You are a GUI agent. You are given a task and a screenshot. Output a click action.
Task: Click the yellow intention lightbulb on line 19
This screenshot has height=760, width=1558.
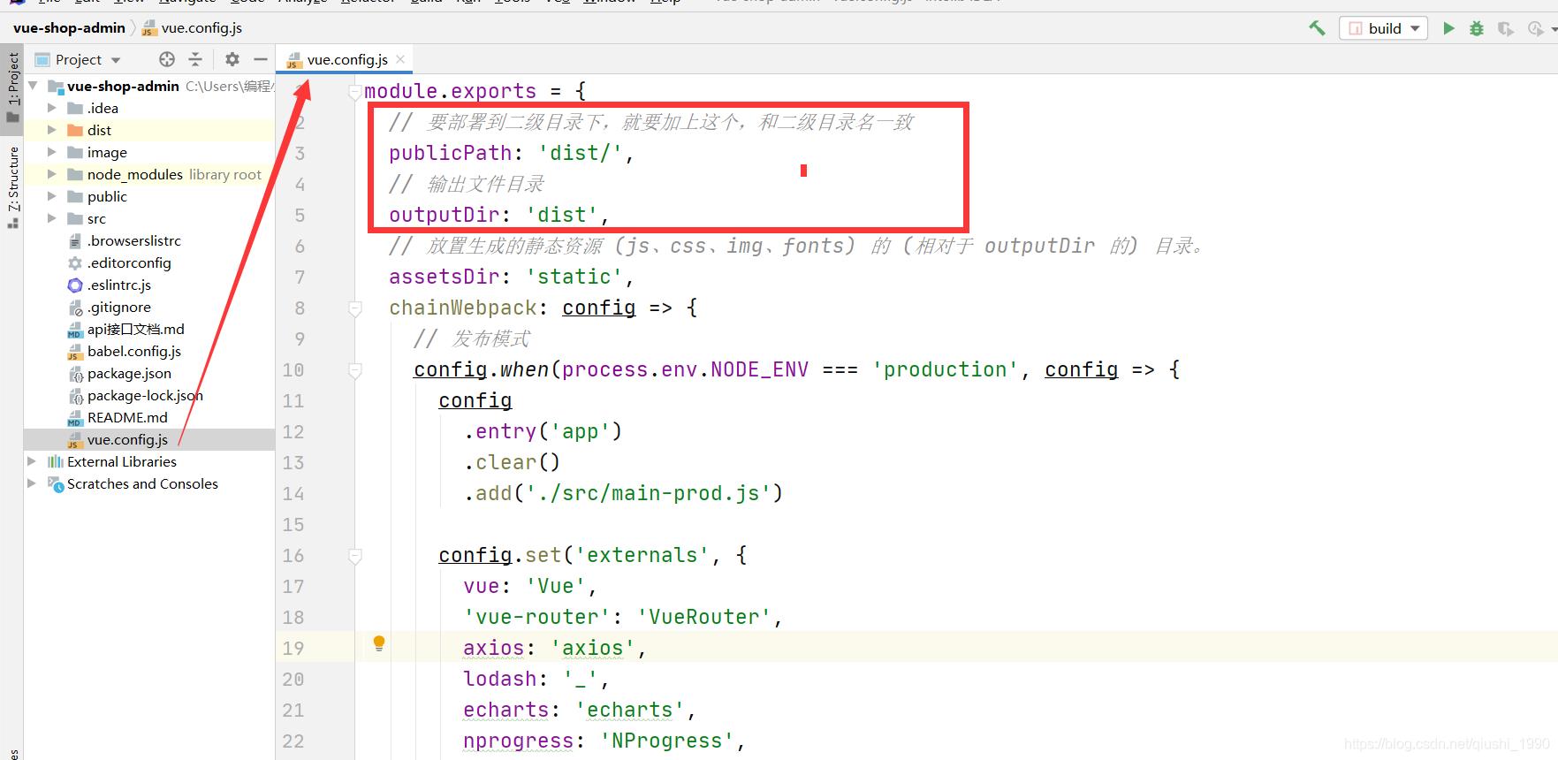379,643
